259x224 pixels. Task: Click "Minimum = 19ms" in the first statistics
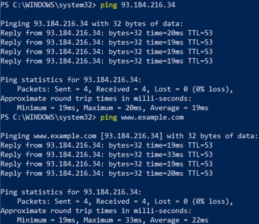[47, 108]
